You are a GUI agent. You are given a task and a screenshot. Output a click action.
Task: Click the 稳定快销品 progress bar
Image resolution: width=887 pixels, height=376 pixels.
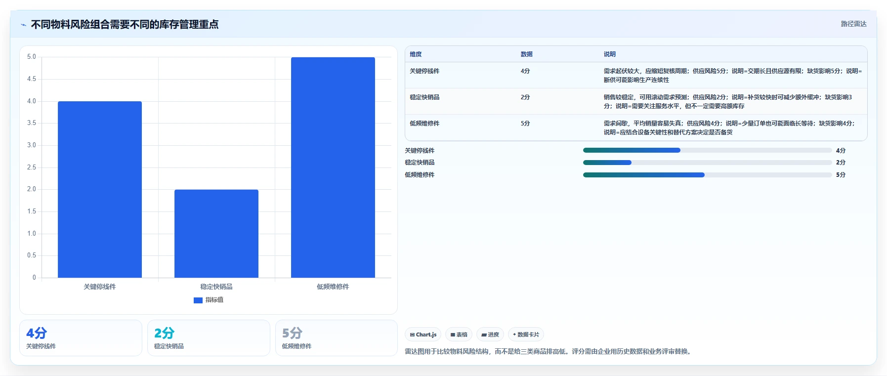pyautogui.click(x=708, y=163)
